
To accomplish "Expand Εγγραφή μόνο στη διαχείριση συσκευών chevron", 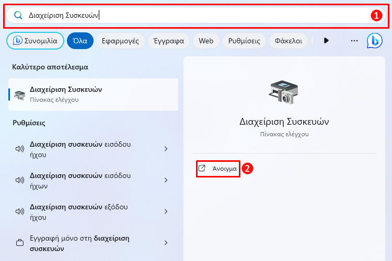I will (x=166, y=243).
